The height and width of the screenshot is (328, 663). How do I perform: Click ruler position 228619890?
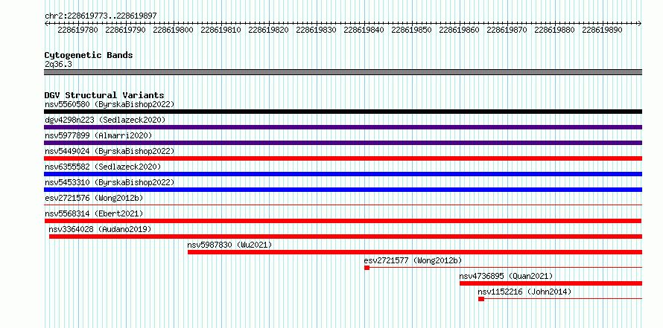(602, 30)
